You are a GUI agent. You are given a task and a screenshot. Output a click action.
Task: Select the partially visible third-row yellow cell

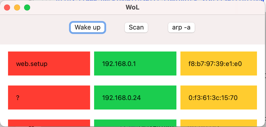pos(218,123)
